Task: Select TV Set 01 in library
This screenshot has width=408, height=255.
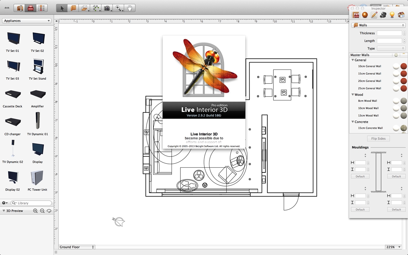Action: click(12, 42)
